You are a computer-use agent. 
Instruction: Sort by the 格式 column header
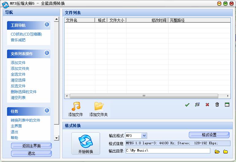[101, 20]
